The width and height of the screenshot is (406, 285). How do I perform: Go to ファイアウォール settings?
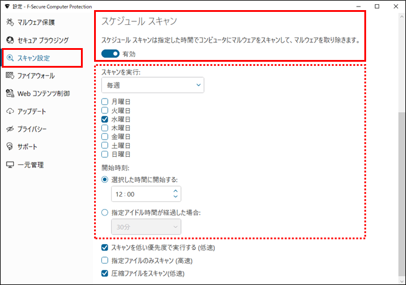pos(36,75)
